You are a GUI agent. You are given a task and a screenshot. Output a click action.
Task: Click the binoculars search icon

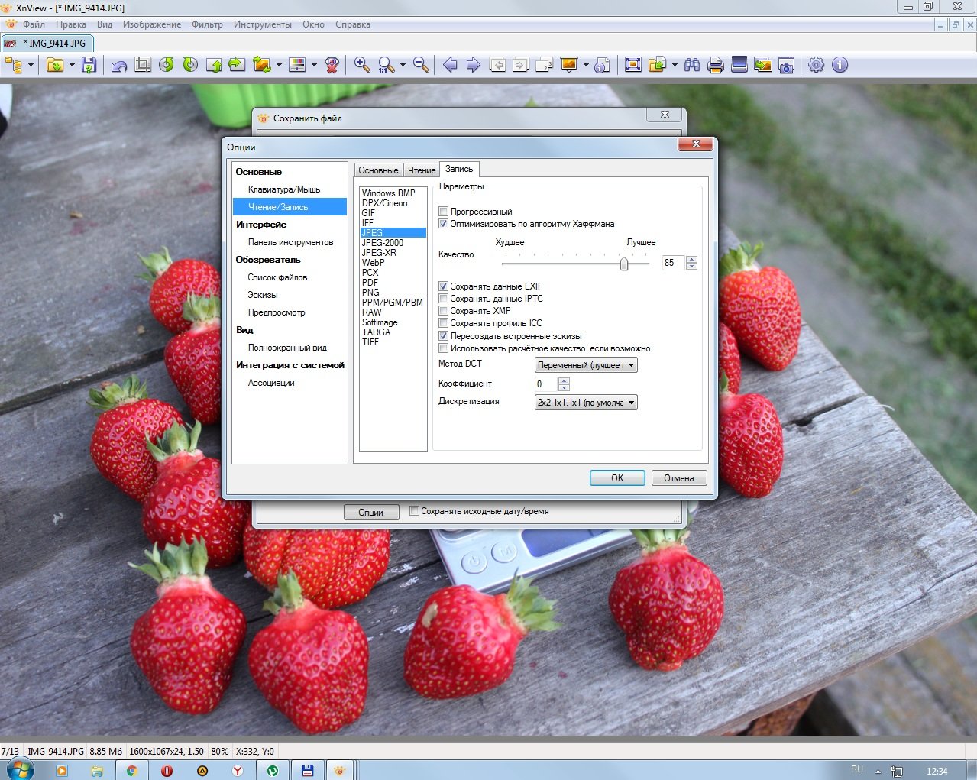pos(692,65)
